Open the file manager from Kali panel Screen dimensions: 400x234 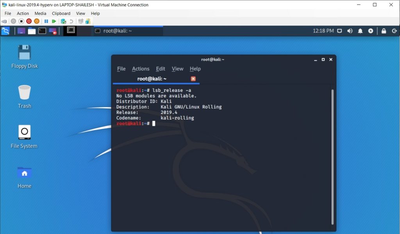[32, 31]
